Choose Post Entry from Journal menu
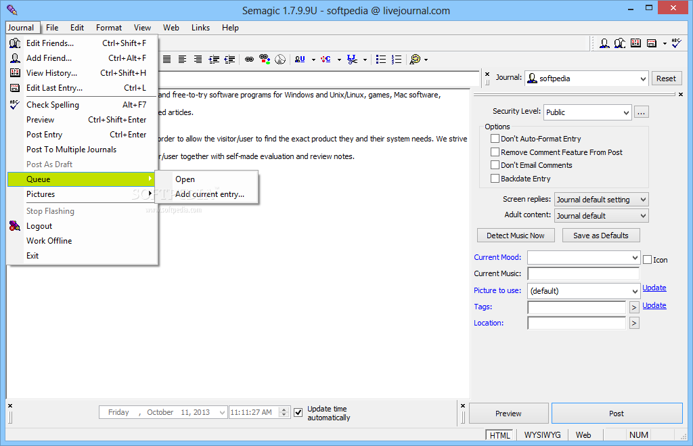 [82, 135]
